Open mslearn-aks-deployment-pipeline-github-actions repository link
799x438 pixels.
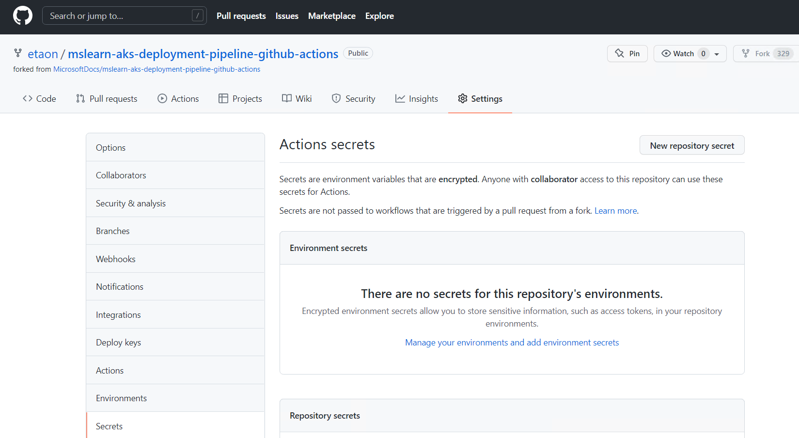tap(203, 54)
